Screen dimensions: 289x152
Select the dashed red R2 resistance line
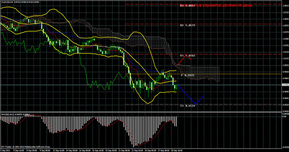pos(203,24)
